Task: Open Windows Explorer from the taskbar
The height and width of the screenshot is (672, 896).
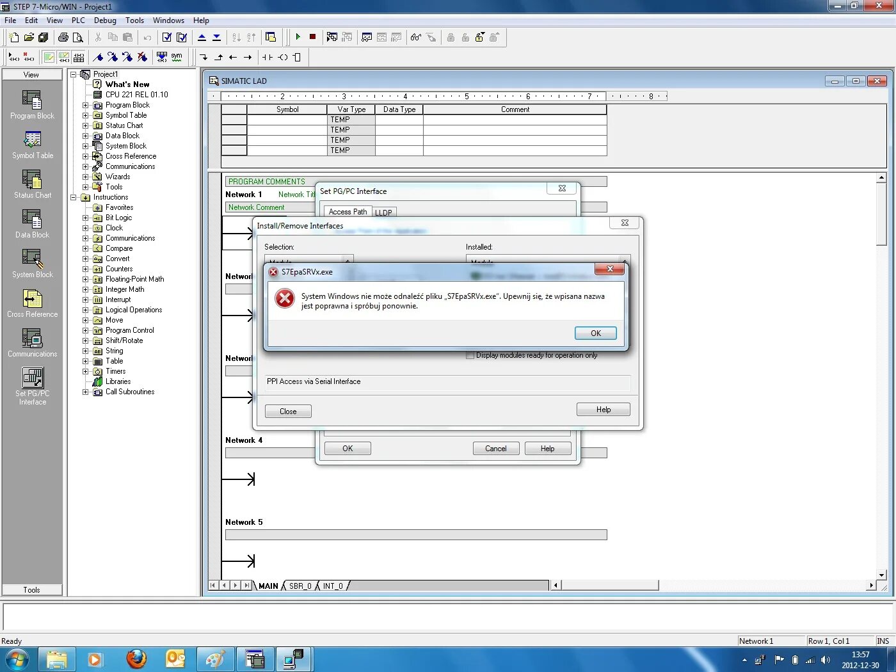Action: (57, 659)
